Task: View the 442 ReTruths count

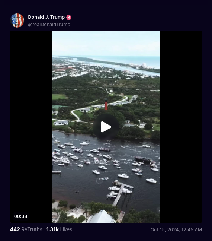Action: point(26,229)
